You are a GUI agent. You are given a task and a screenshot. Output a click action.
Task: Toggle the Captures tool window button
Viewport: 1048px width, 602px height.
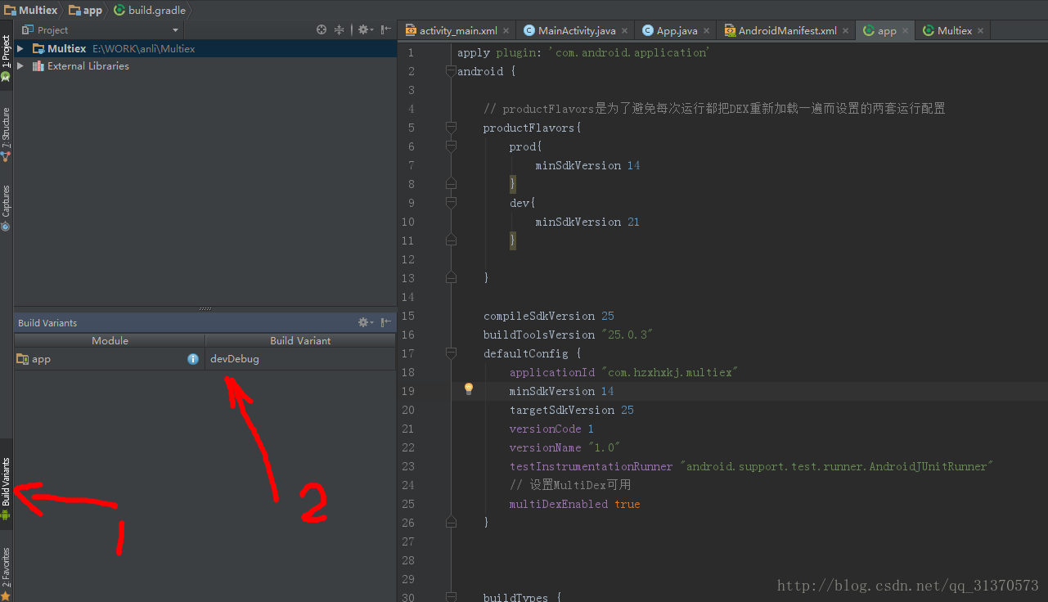[6, 208]
